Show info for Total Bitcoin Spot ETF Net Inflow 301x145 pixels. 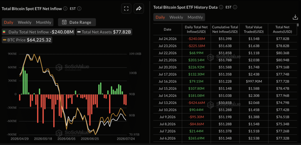(65, 8)
